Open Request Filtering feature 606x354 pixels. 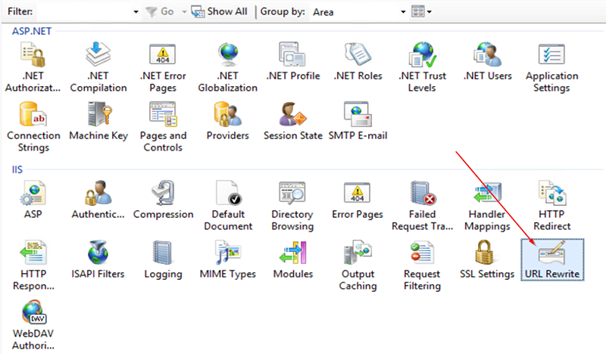(x=422, y=265)
